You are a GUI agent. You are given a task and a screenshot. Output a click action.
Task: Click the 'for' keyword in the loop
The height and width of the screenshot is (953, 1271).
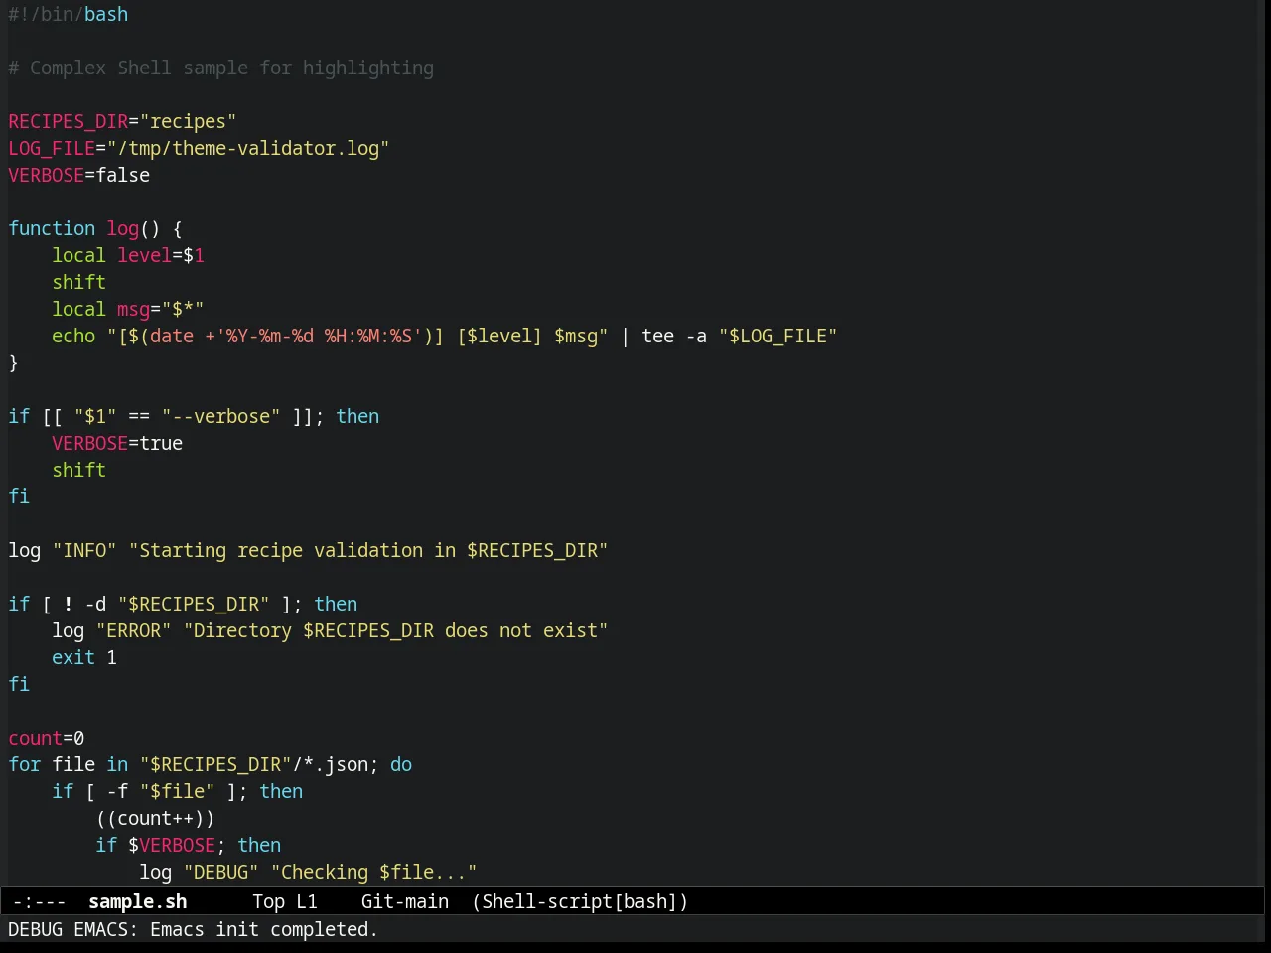coord(25,764)
